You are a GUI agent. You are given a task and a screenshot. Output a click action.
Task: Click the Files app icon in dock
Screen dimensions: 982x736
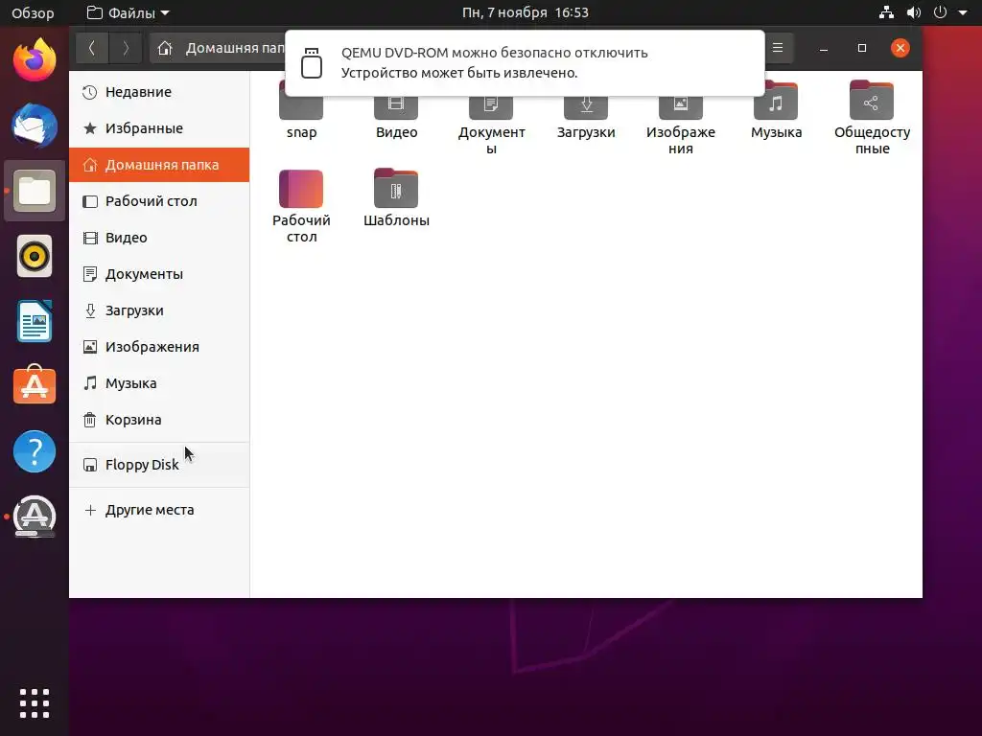pos(35,191)
